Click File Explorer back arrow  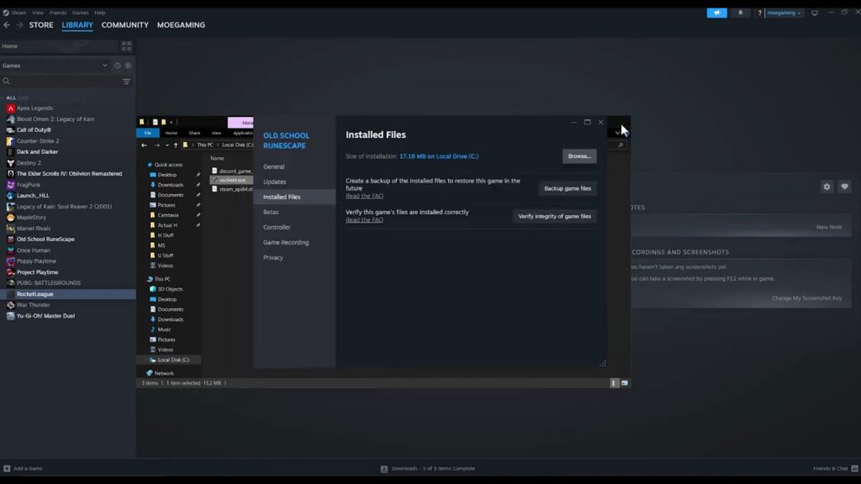pyautogui.click(x=144, y=145)
